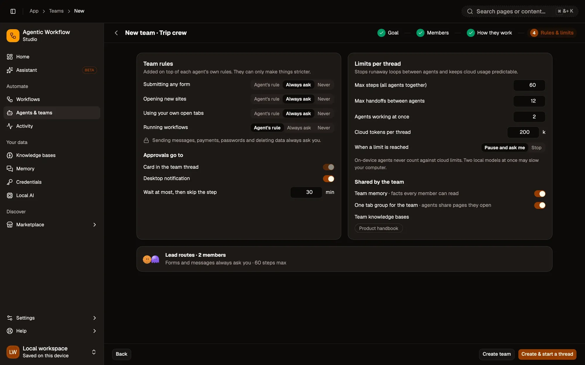Open Home from the sidebar
Viewport: 585px width, 365px height.
[52, 57]
